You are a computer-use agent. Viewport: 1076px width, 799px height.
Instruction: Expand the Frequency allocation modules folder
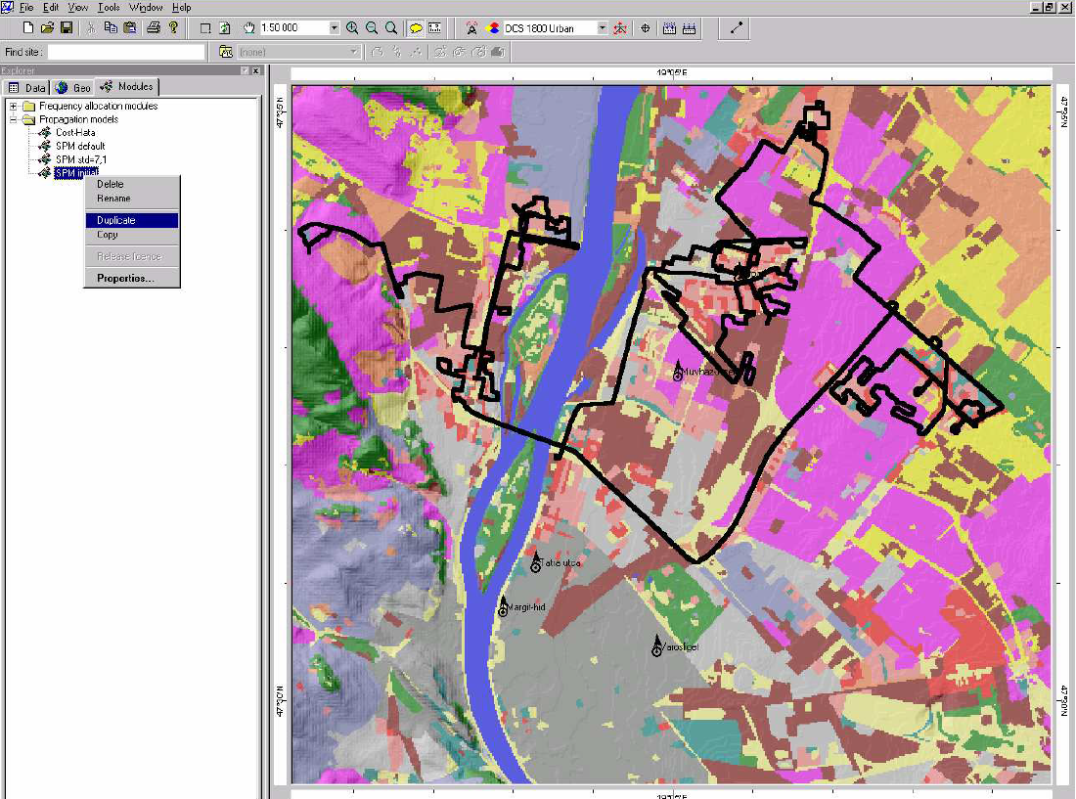click(x=14, y=106)
